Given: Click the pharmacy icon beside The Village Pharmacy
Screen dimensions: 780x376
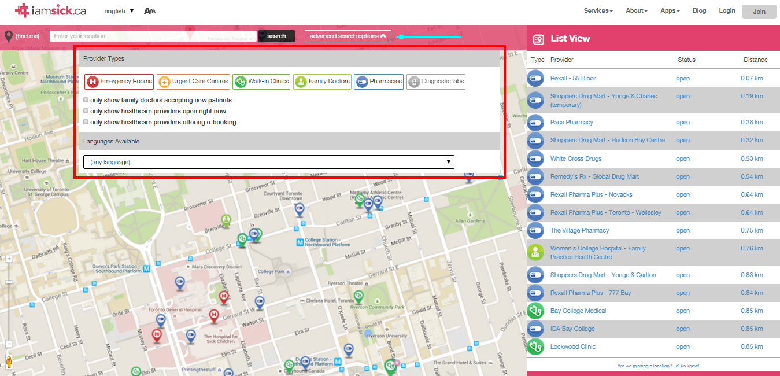Looking at the screenshot, I should (x=535, y=230).
